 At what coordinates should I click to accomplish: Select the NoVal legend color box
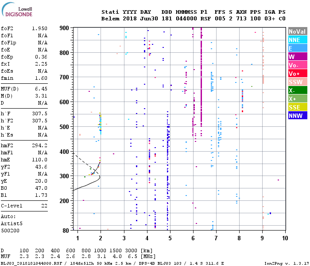tap(298, 31)
